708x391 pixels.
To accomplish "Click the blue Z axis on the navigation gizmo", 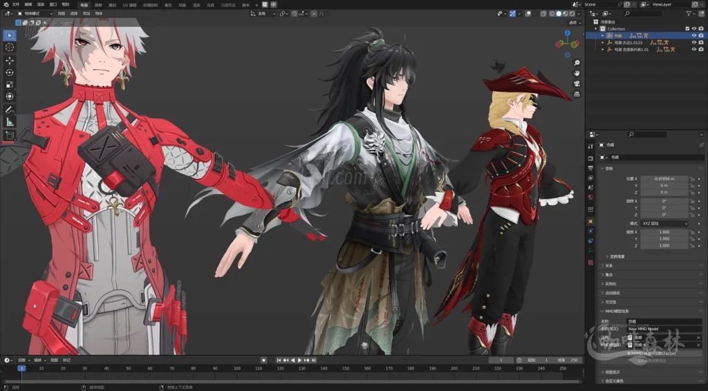I will pyautogui.click(x=567, y=33).
